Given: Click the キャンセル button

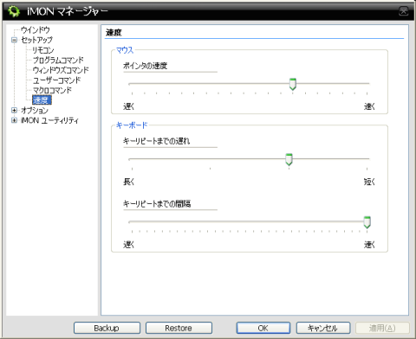Looking at the screenshot, I should tap(323, 328).
